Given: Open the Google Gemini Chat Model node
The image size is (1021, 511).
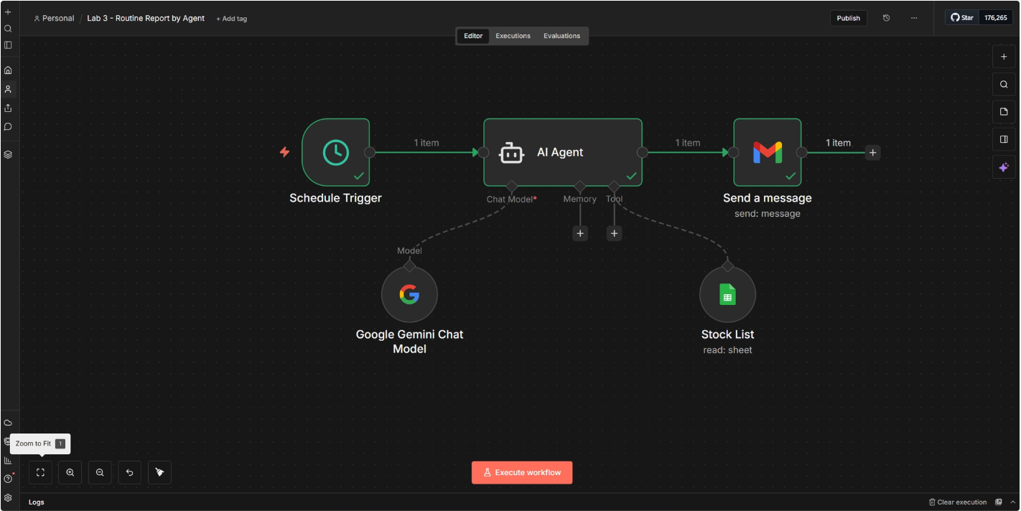Looking at the screenshot, I should (409, 294).
